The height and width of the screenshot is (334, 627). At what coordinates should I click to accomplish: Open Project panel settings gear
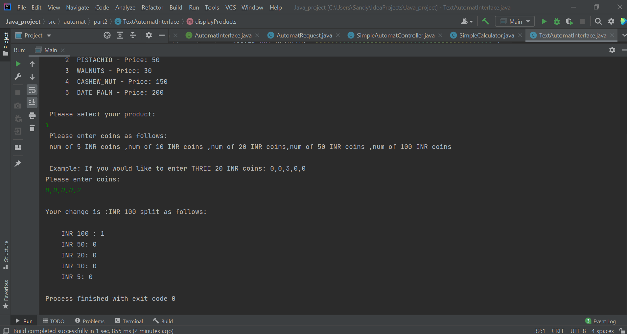point(149,35)
